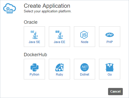Screen dimensions: 129x98
Task: Click the Java SE text label
Action: (34, 42)
